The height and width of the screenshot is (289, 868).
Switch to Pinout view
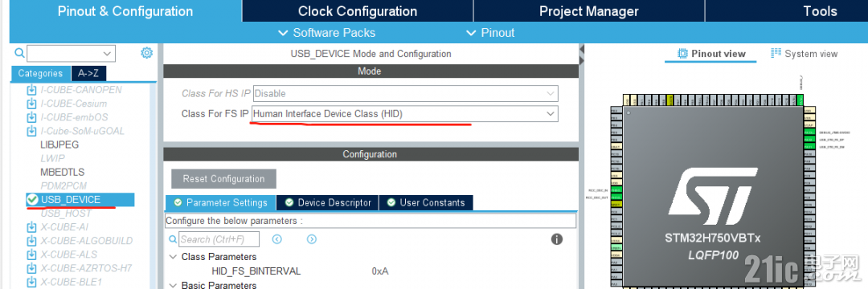[x=712, y=54]
